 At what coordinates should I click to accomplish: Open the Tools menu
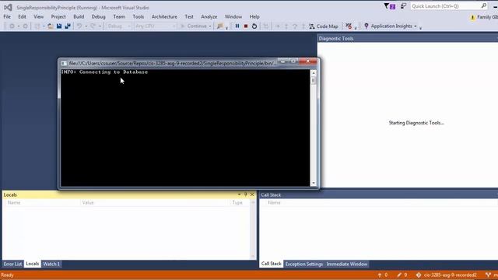pos(139,16)
